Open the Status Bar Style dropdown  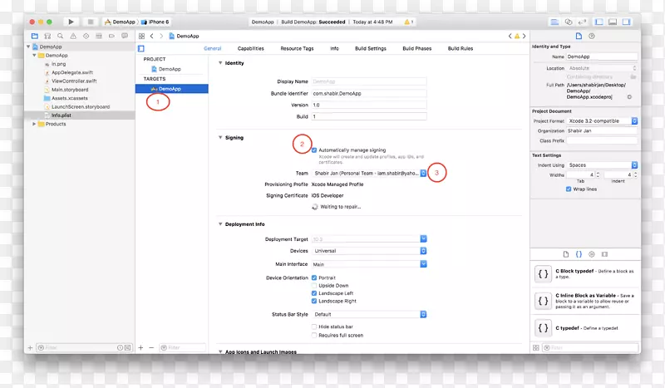tap(369, 314)
